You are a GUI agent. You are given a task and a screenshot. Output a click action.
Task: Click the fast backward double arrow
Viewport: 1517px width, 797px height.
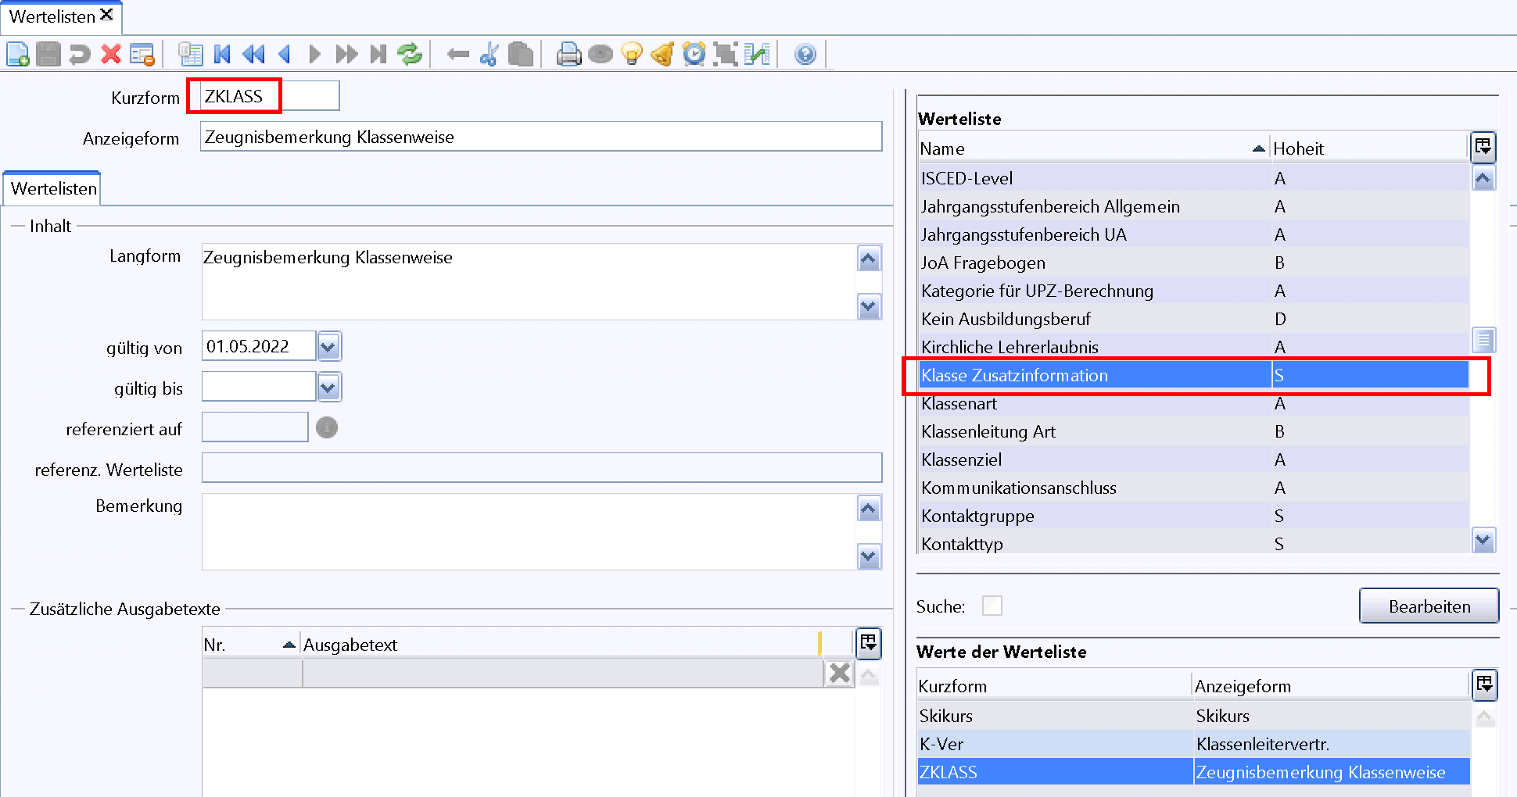(x=253, y=54)
